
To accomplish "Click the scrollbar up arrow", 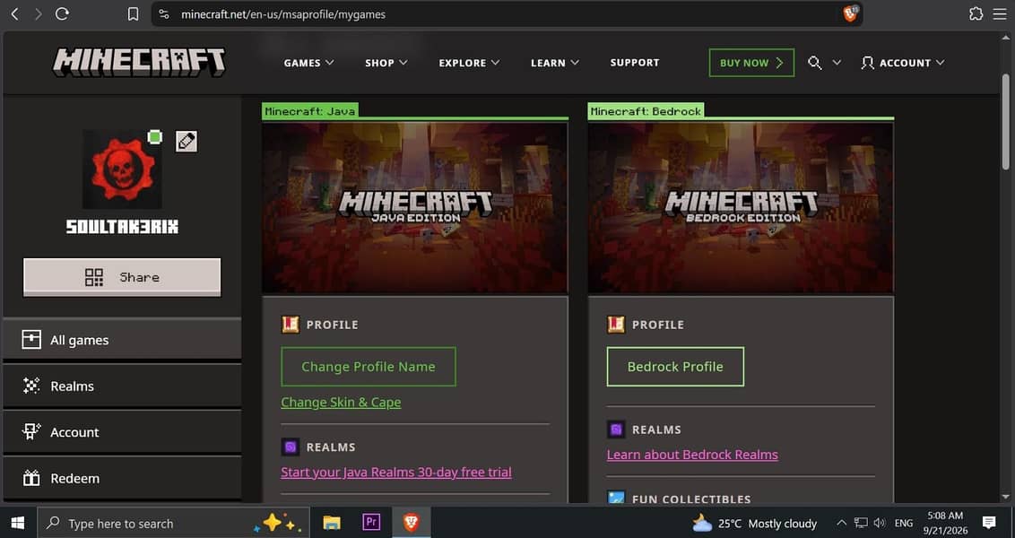I will 1005,38.
